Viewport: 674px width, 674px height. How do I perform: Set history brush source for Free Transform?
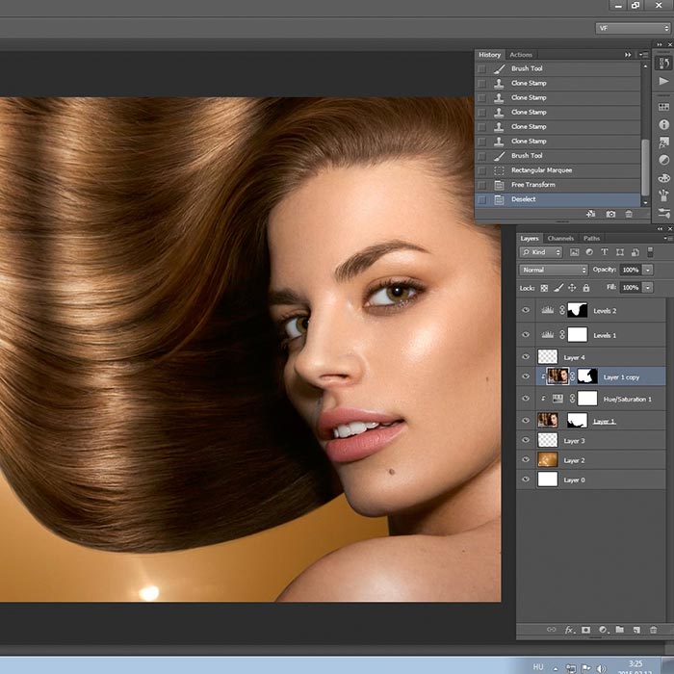click(481, 185)
